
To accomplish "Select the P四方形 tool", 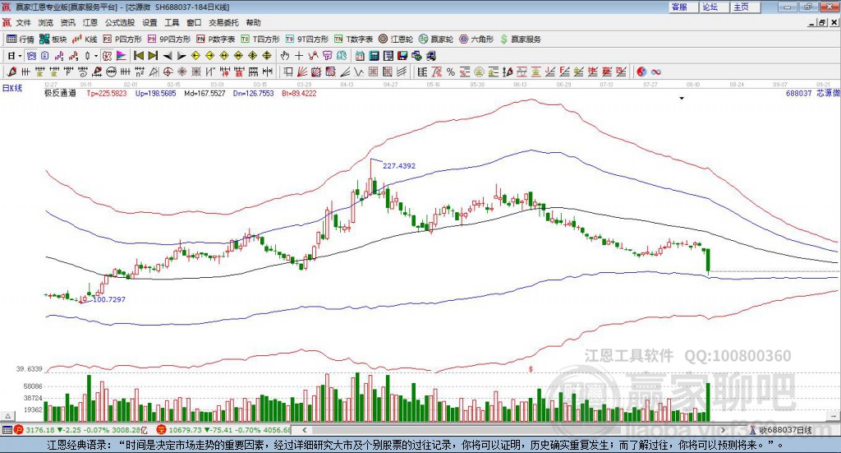I will coord(122,39).
